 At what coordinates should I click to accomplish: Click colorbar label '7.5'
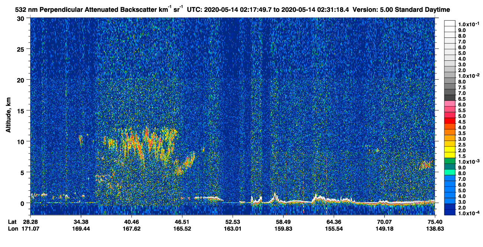[x=461, y=87]
